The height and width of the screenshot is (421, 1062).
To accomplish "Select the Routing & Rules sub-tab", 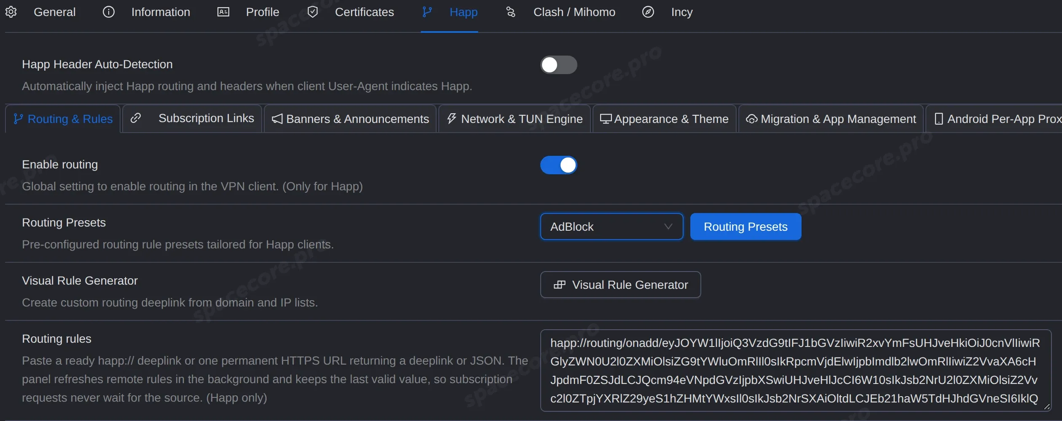I will tap(63, 119).
